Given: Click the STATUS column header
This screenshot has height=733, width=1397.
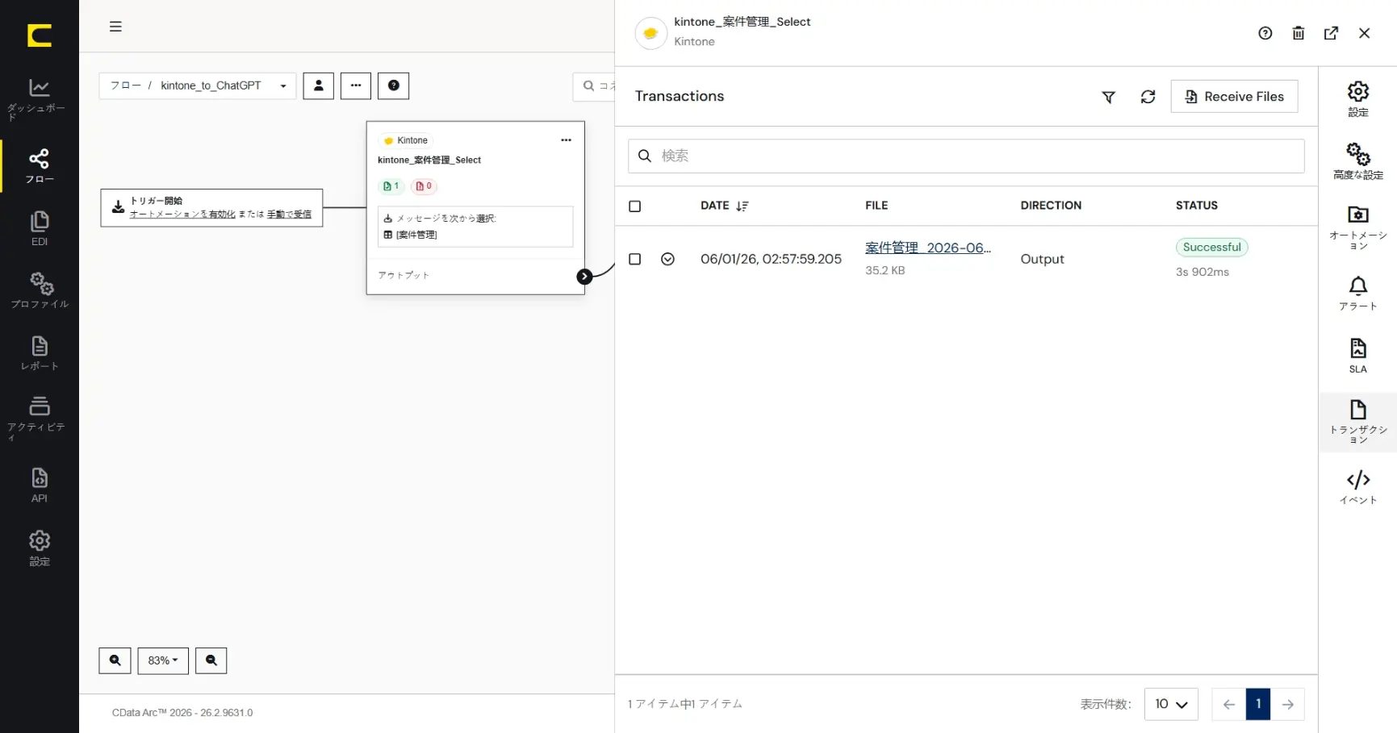Looking at the screenshot, I should coord(1196,206).
